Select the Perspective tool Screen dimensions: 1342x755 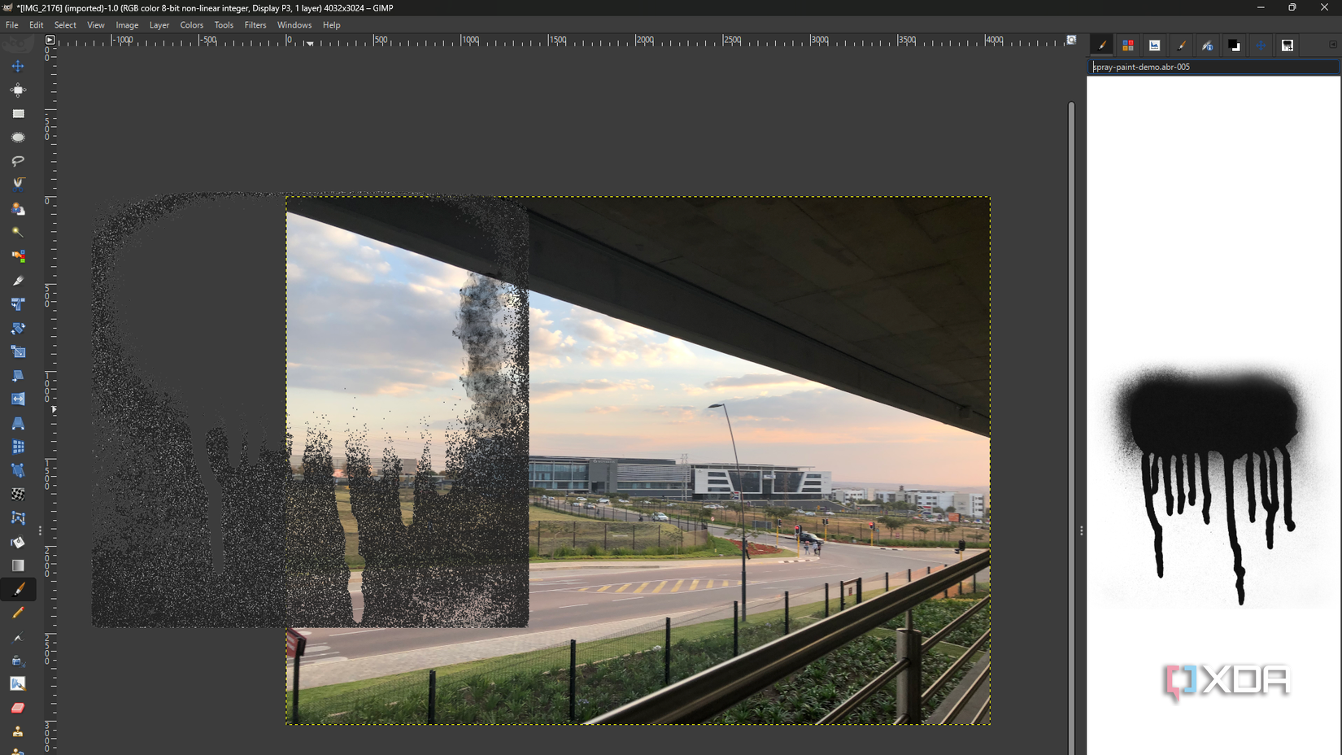pos(18,423)
